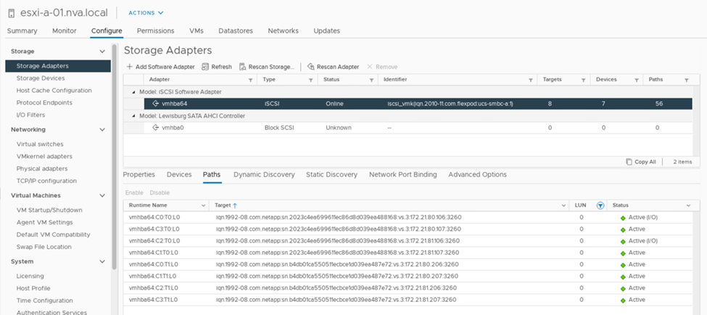This screenshot has height=315, width=707.
Task: Click the active LUN column filter icon
Action: (x=600, y=205)
